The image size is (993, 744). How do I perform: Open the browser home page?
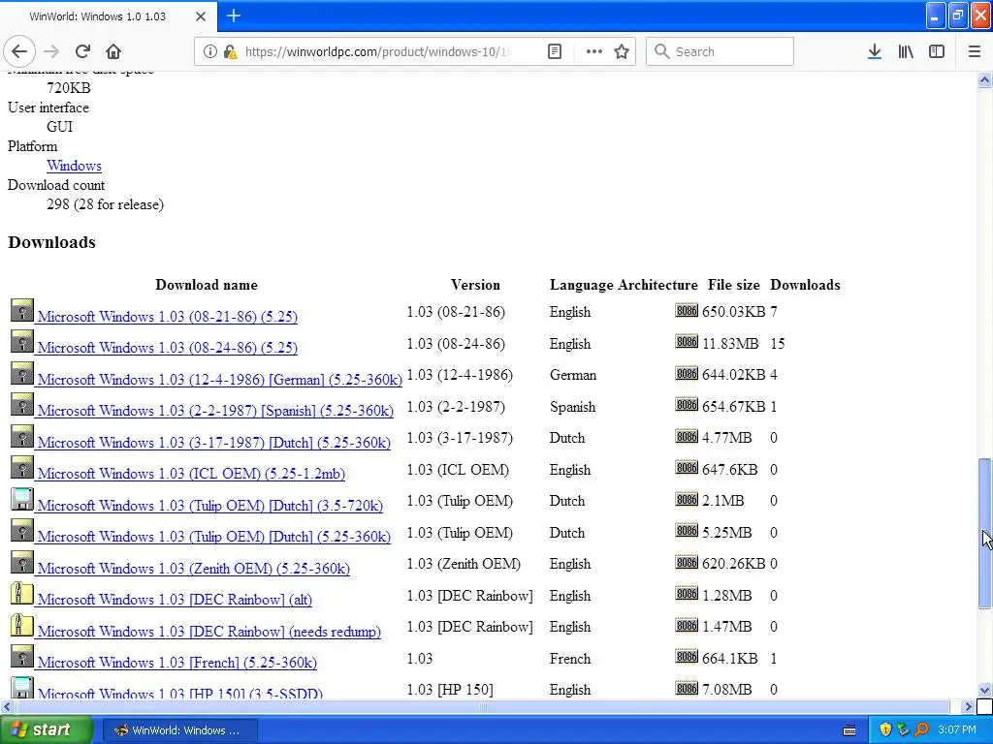[x=113, y=51]
